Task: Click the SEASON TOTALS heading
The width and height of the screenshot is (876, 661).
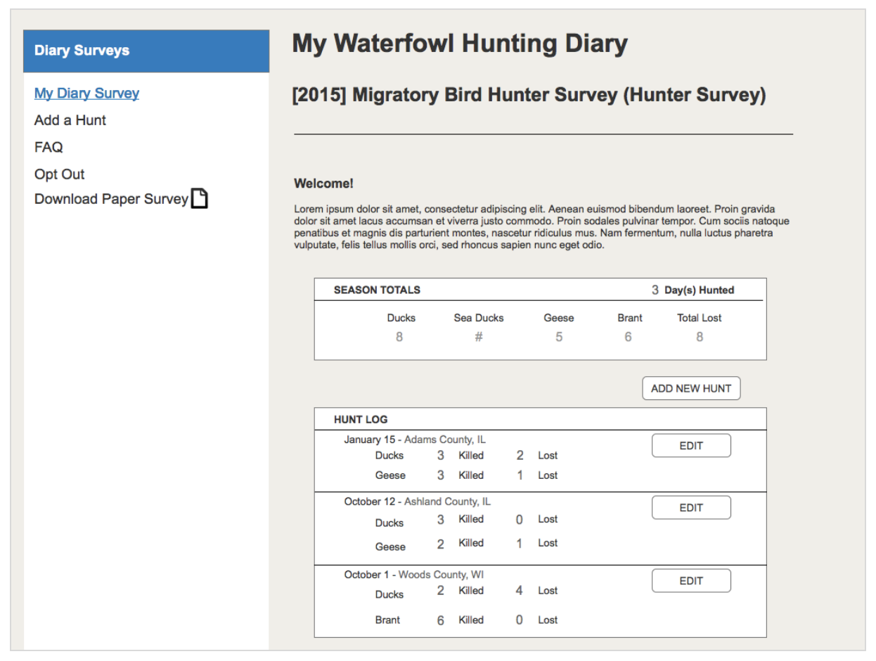Action: click(377, 290)
